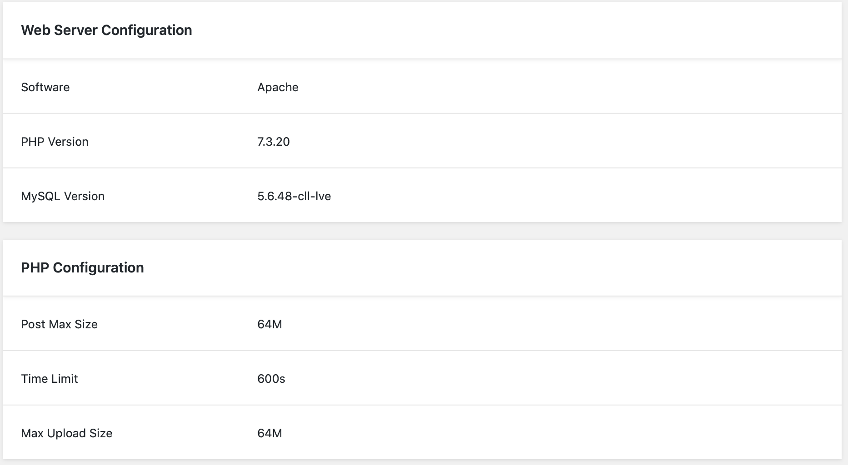Click the PHP Configuration heading

tap(82, 268)
